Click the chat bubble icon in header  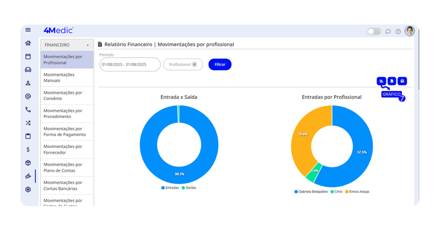(x=388, y=31)
